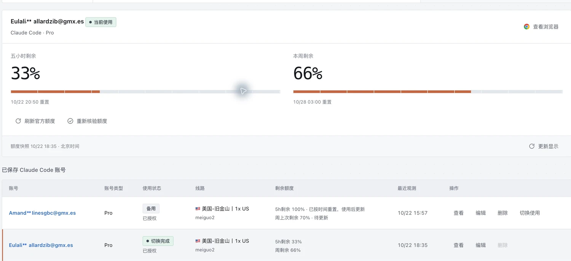
Task: Open account Amand** linesgbc@gmx.es link
Action: (x=42, y=213)
